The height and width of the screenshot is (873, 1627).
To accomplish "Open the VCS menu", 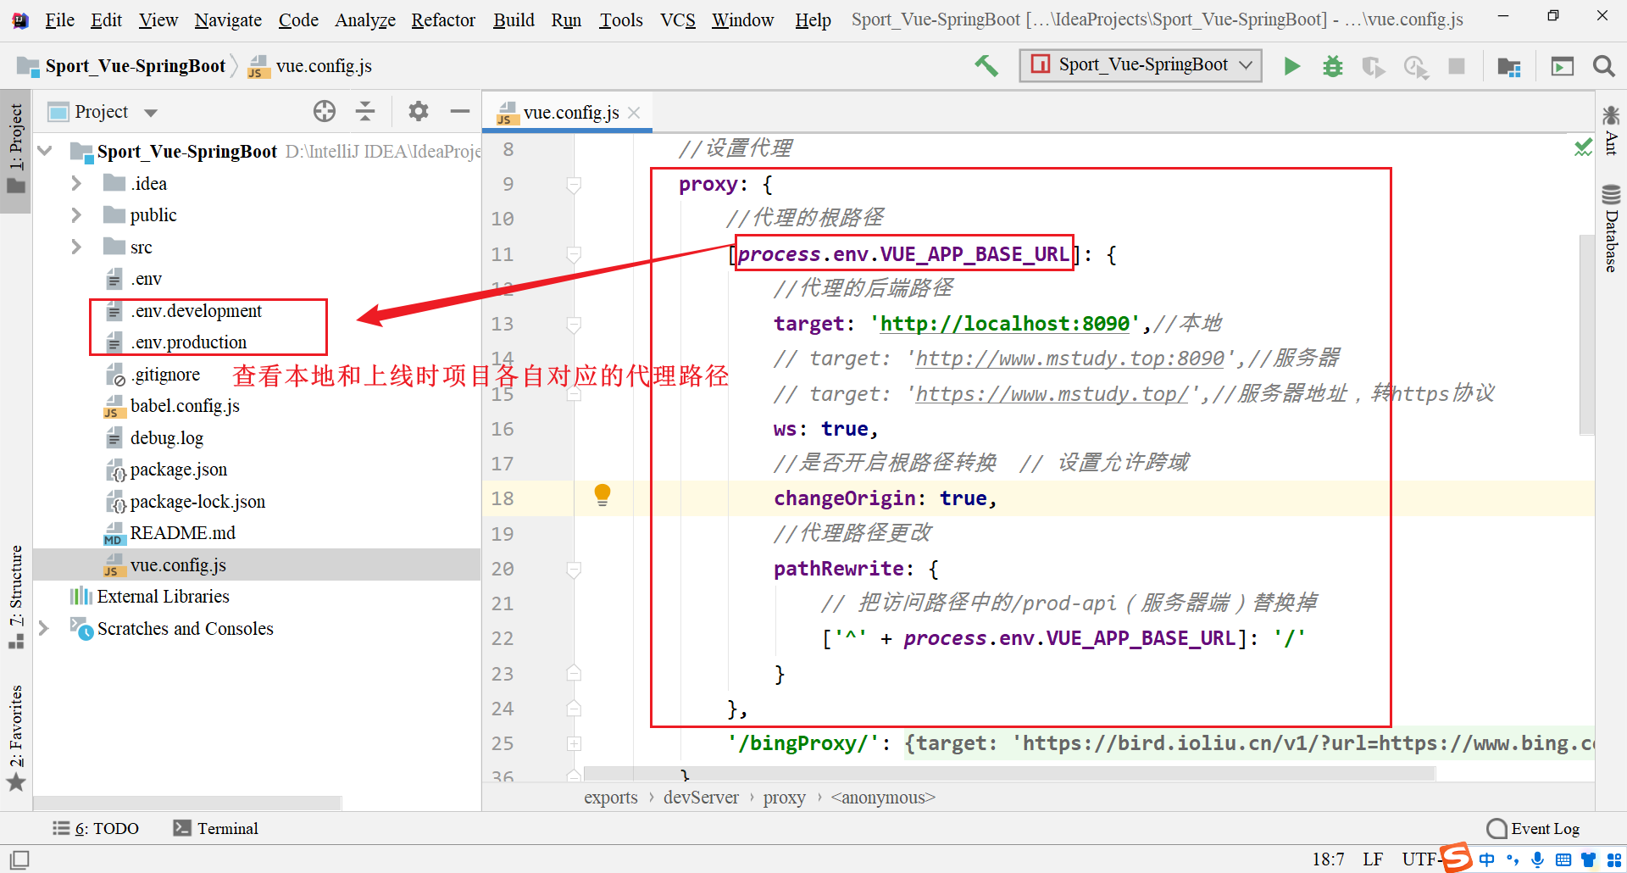I will tap(678, 19).
